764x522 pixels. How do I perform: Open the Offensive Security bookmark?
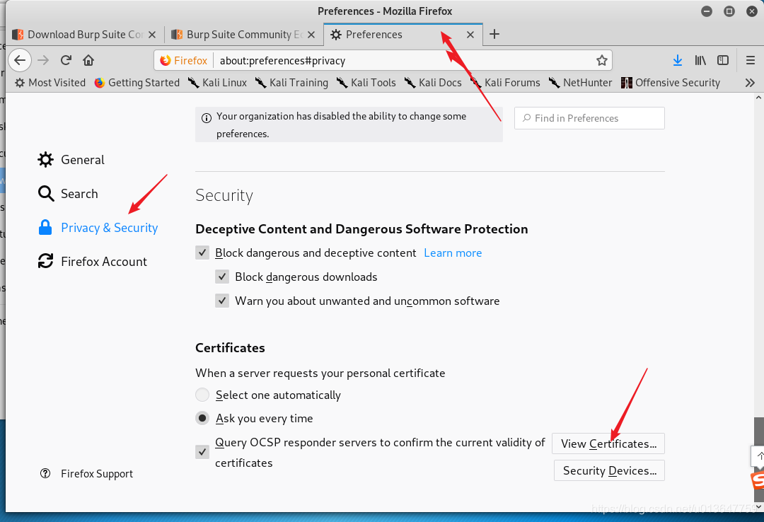click(671, 83)
